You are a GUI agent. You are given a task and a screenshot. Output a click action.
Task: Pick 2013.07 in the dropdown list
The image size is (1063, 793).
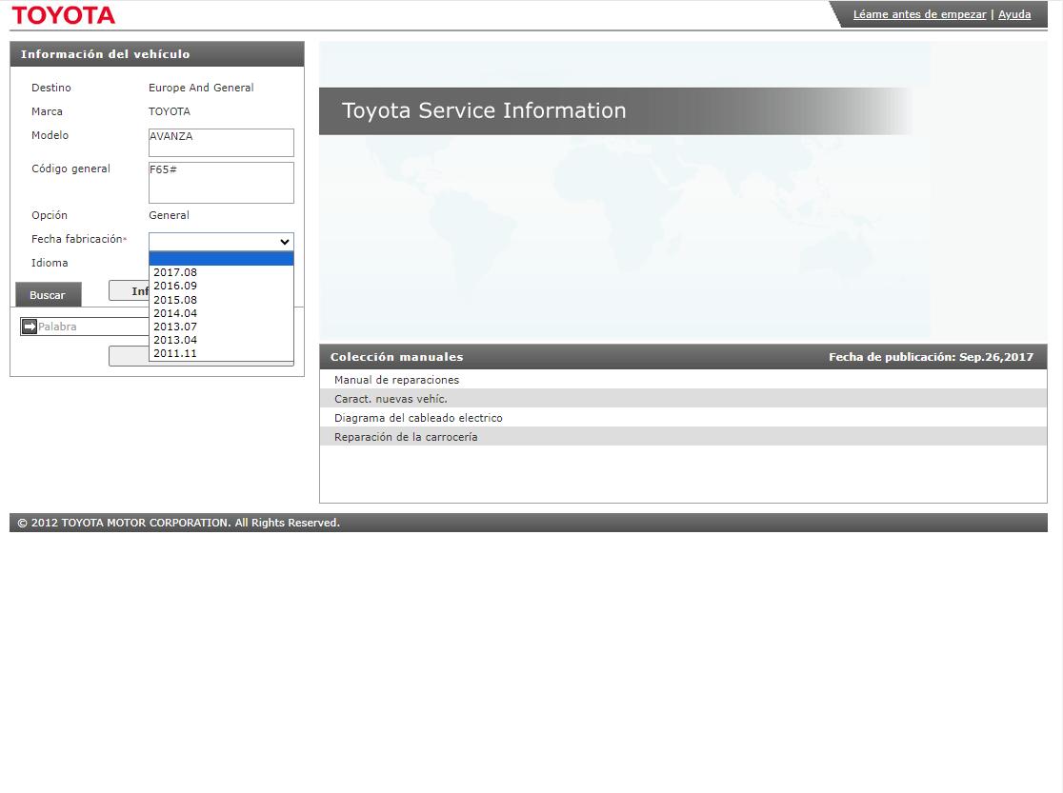pos(221,327)
